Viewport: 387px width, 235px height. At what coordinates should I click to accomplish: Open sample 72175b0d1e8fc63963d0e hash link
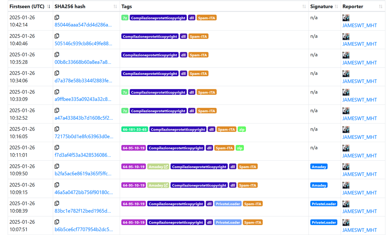(x=84, y=137)
